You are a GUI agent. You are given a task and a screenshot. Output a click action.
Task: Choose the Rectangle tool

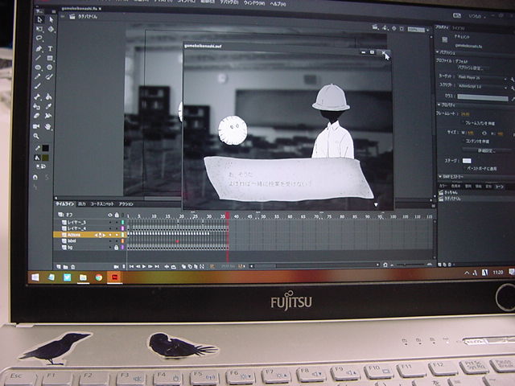tap(50, 58)
